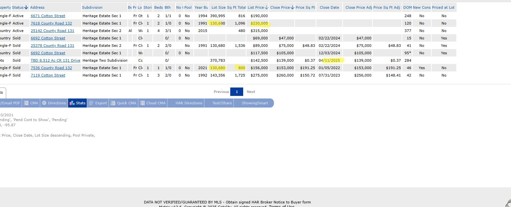Sort by the Close Date column header
Viewport: 511px width, 207px height.
point(329,7)
